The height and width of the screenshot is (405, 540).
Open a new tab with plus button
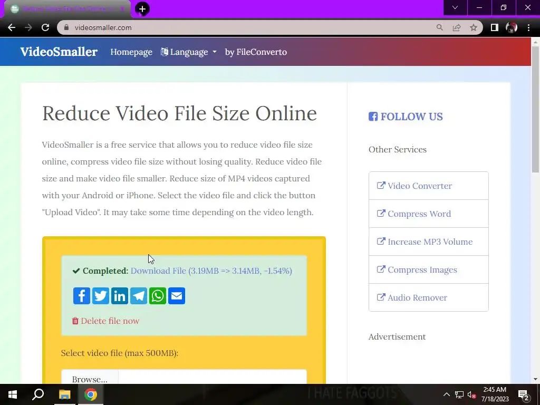[x=142, y=9]
